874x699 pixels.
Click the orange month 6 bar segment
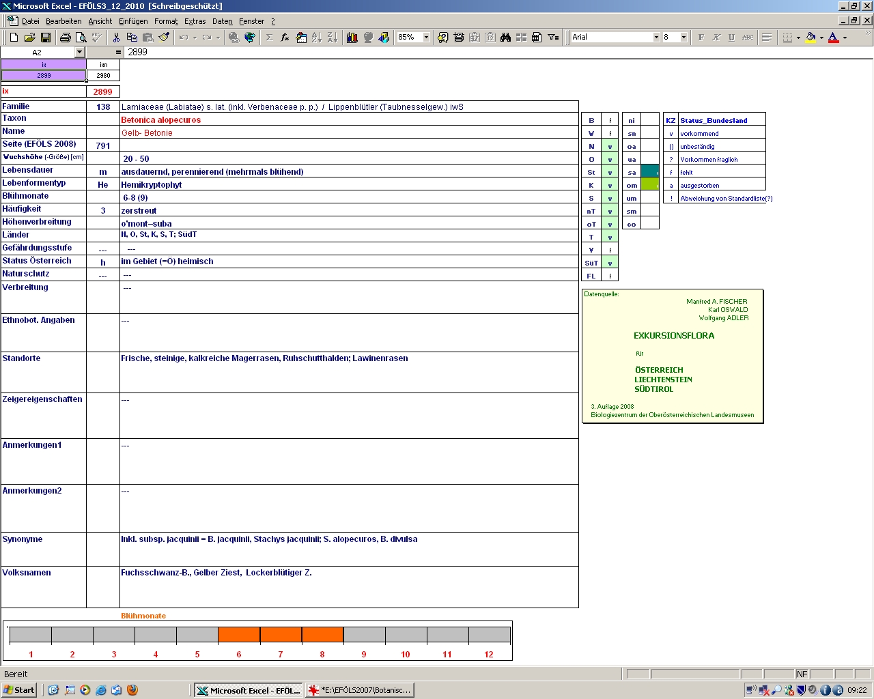point(239,635)
